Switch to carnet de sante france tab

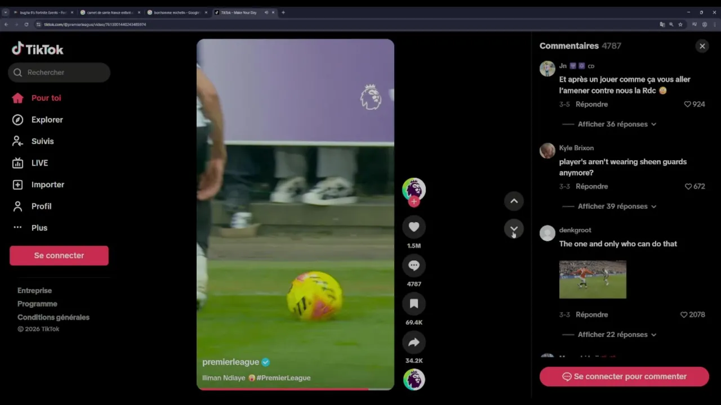(109, 12)
